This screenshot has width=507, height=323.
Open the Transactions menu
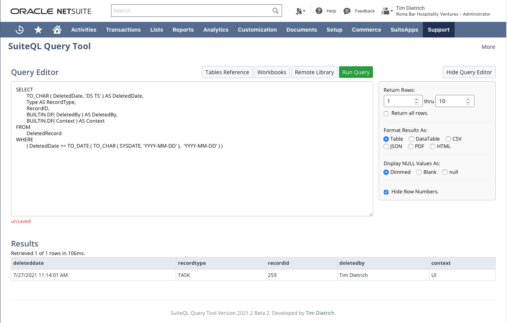click(123, 30)
